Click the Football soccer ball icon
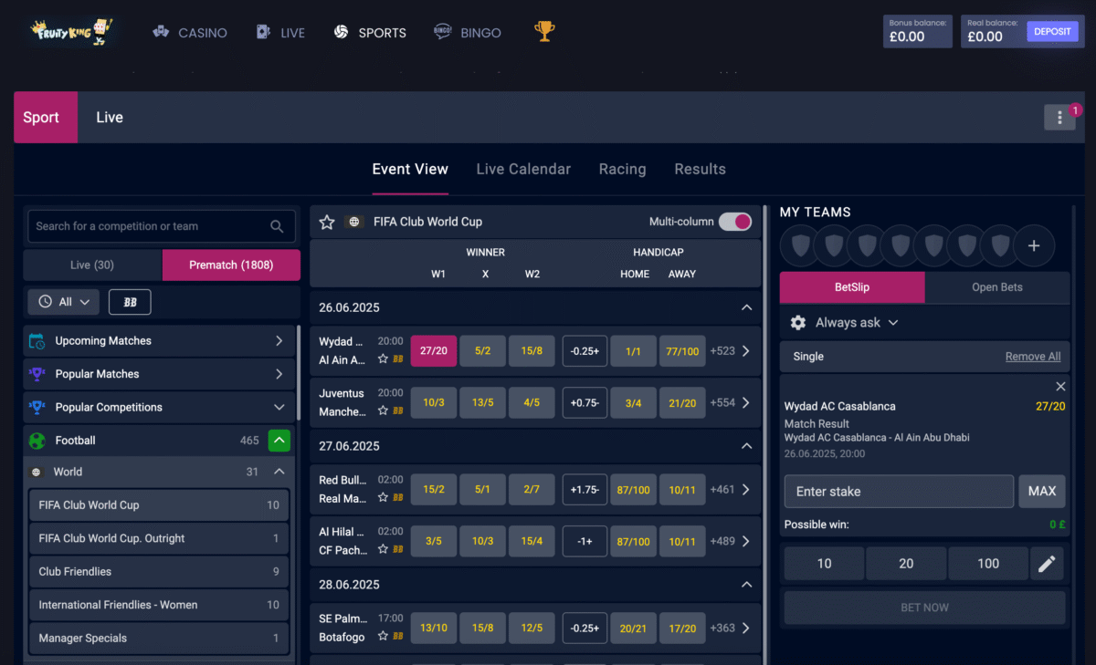The image size is (1096, 665). point(37,441)
